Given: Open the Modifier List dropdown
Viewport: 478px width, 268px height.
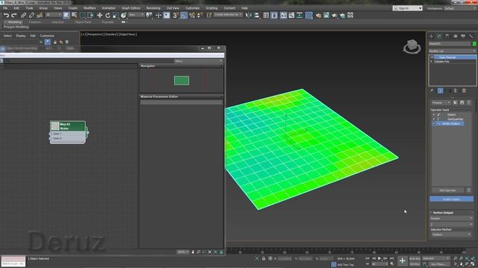Looking at the screenshot, I should click(x=453, y=51).
